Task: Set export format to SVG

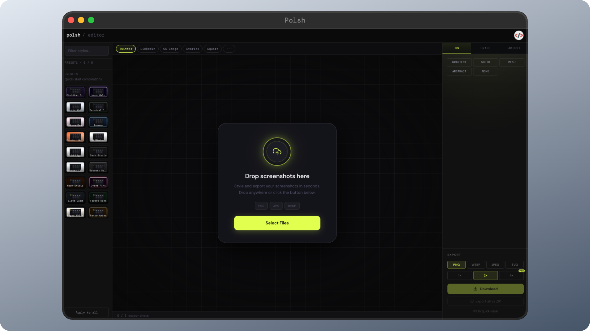Action: (515, 265)
